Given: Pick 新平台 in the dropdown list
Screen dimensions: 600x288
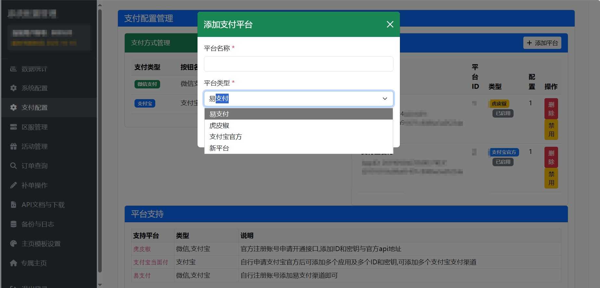Looking at the screenshot, I should 219,148.
